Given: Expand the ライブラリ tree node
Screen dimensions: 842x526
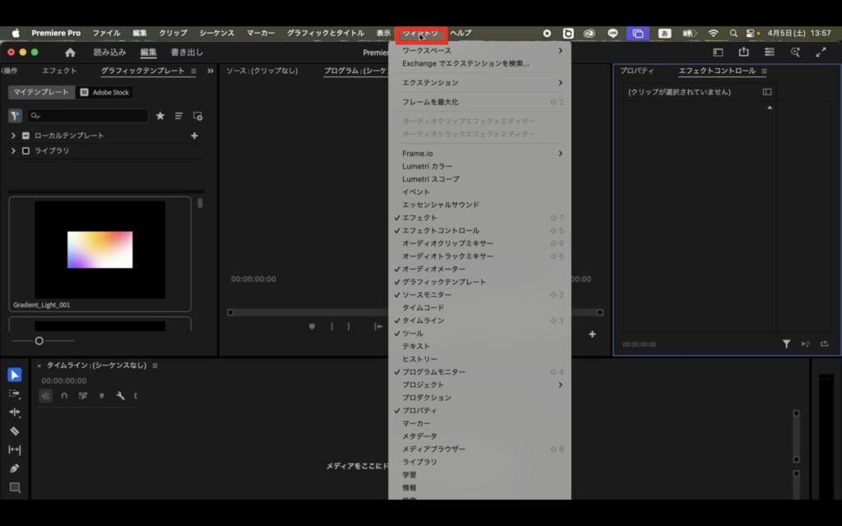Looking at the screenshot, I should [x=13, y=151].
